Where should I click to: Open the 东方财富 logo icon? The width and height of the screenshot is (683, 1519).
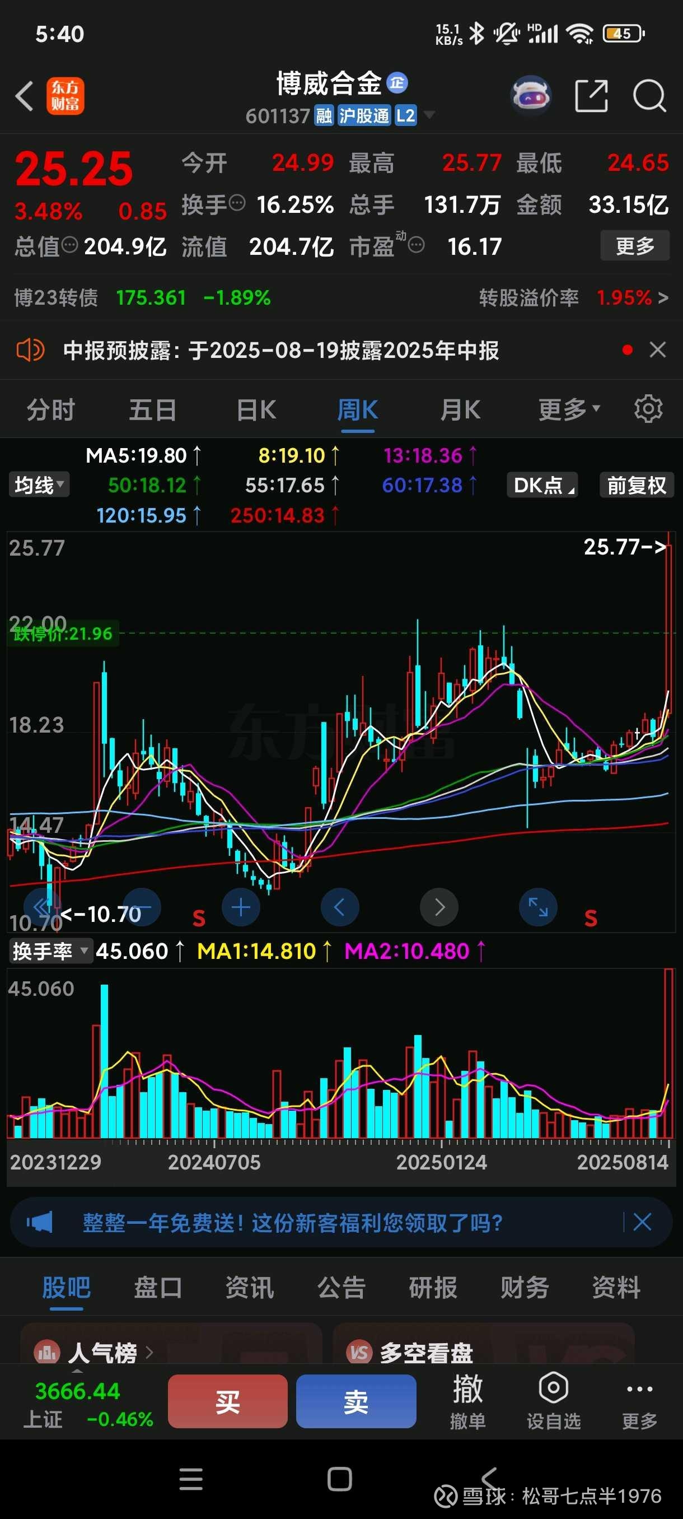[x=66, y=96]
